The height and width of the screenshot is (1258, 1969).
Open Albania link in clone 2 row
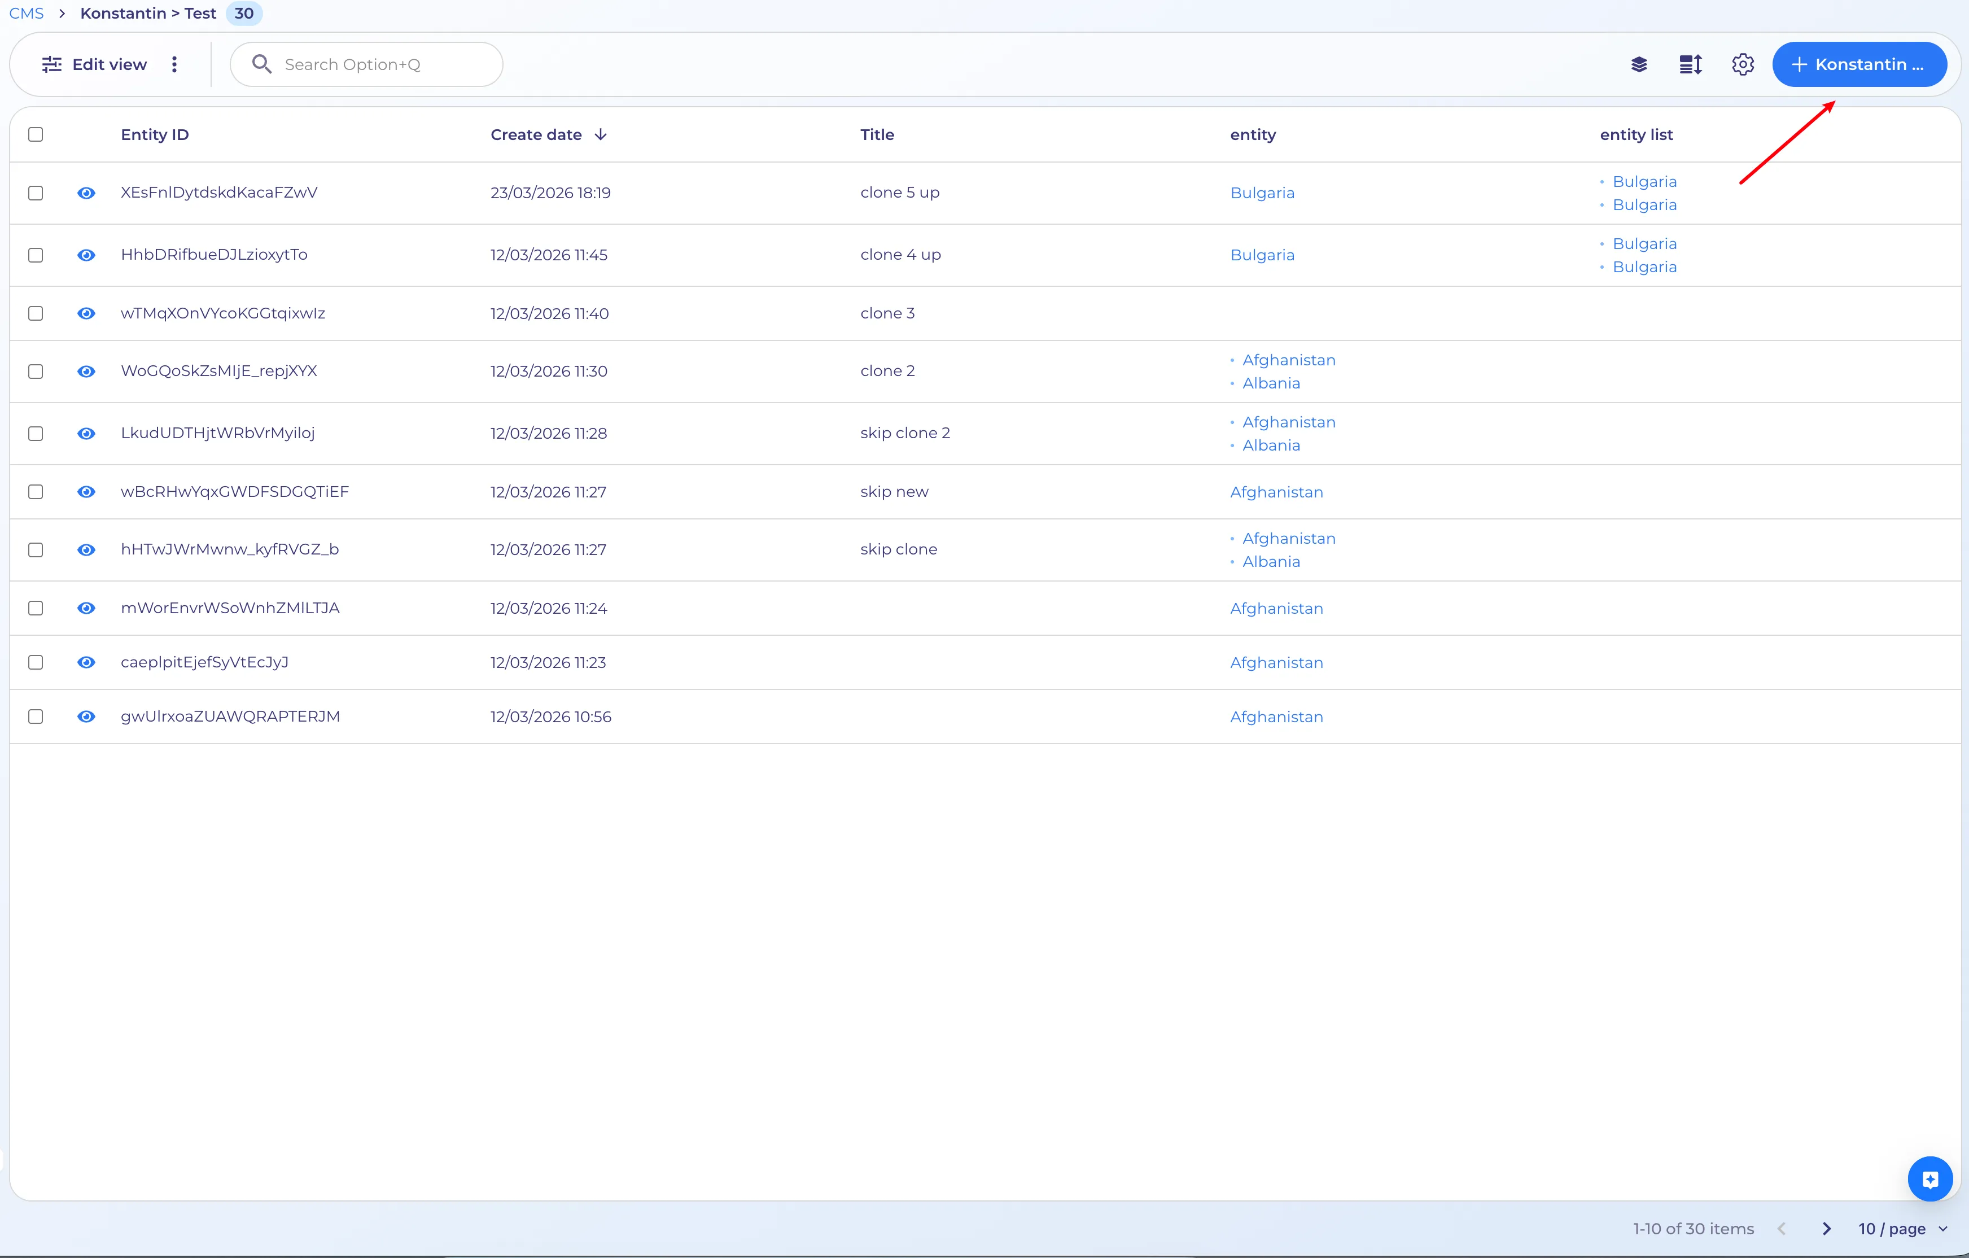[1271, 383]
